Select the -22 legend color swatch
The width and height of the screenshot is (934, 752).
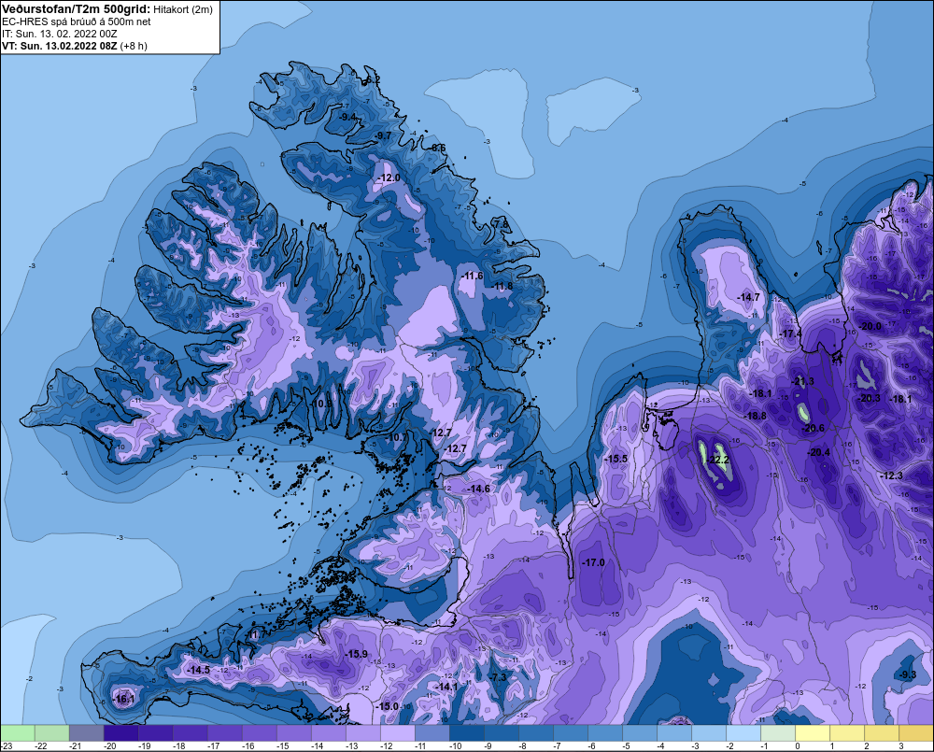pyautogui.click(x=52, y=732)
